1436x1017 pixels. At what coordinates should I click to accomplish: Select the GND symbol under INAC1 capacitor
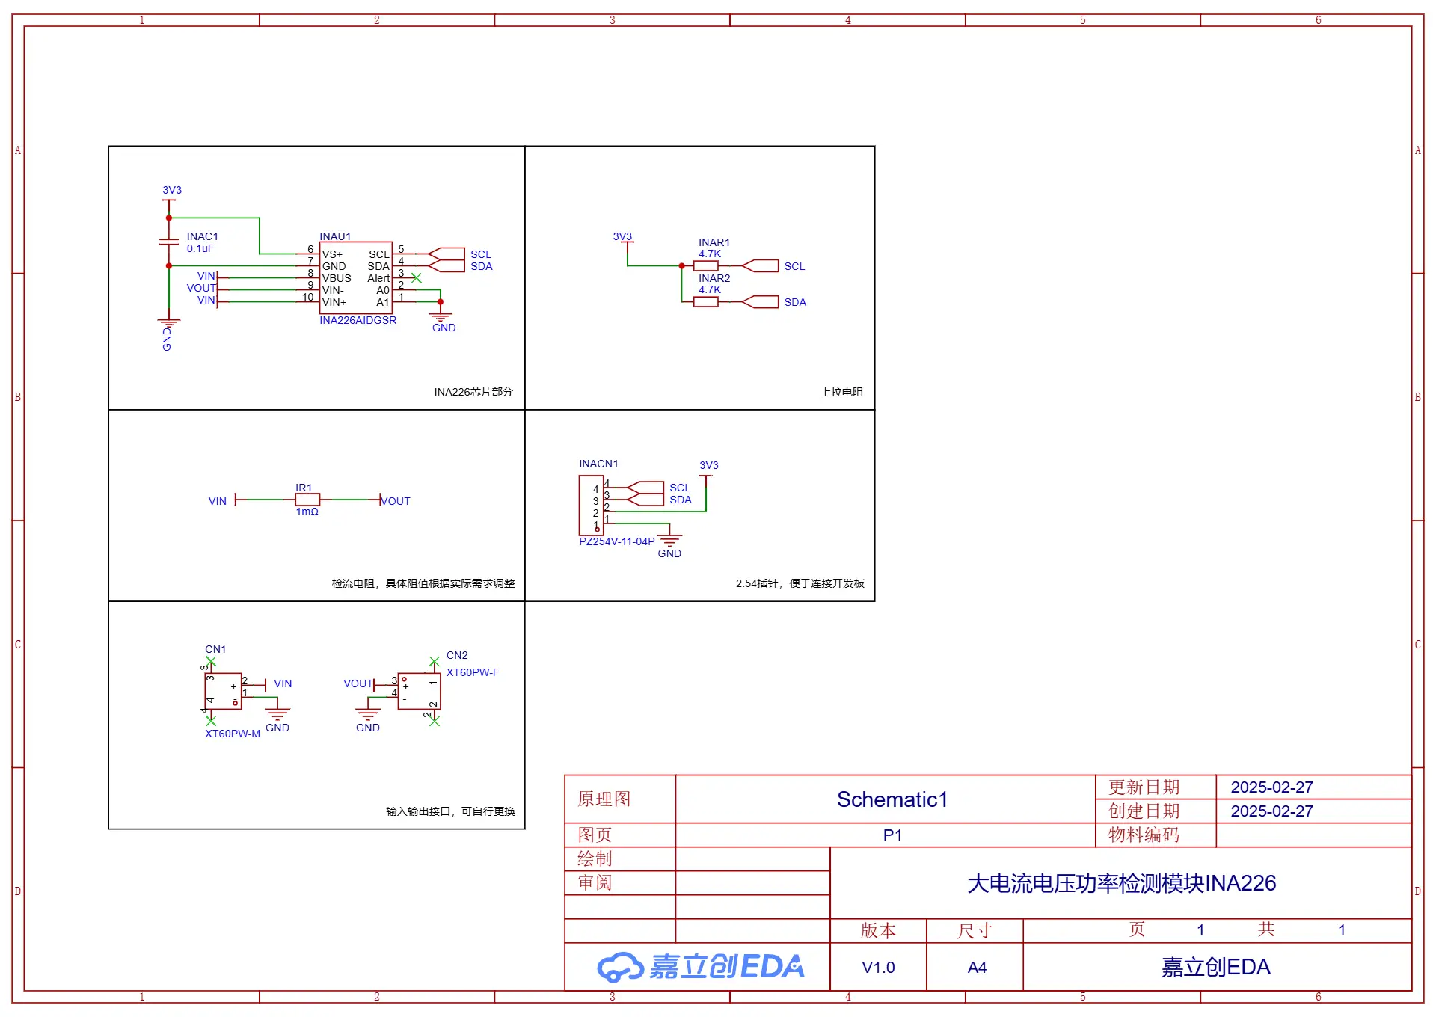[x=169, y=324]
